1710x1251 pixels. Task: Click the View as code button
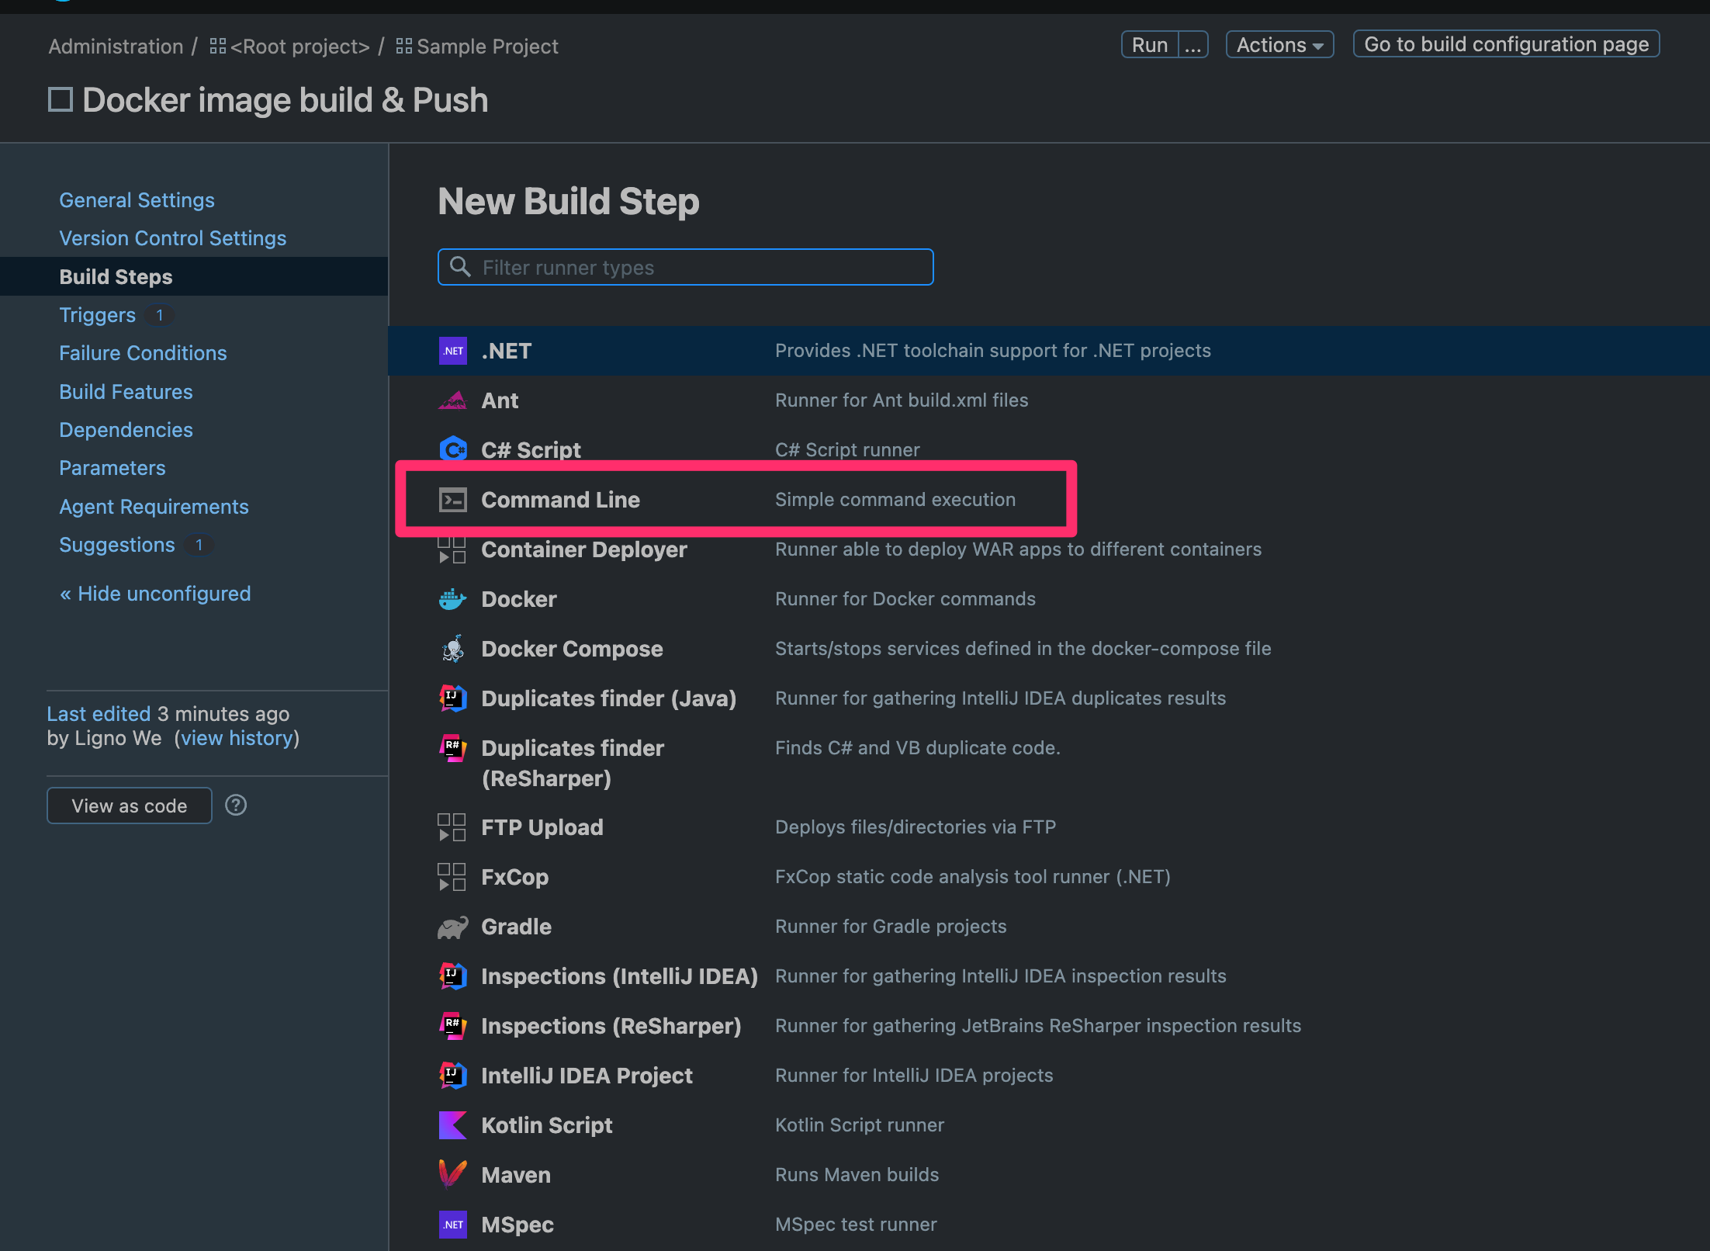pyautogui.click(x=129, y=805)
